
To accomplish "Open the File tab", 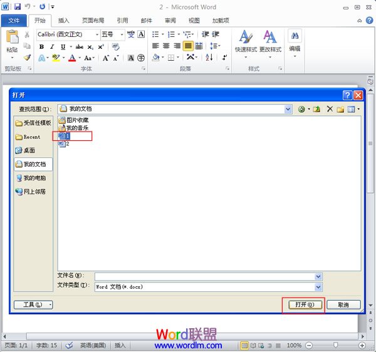I will pyautogui.click(x=14, y=21).
